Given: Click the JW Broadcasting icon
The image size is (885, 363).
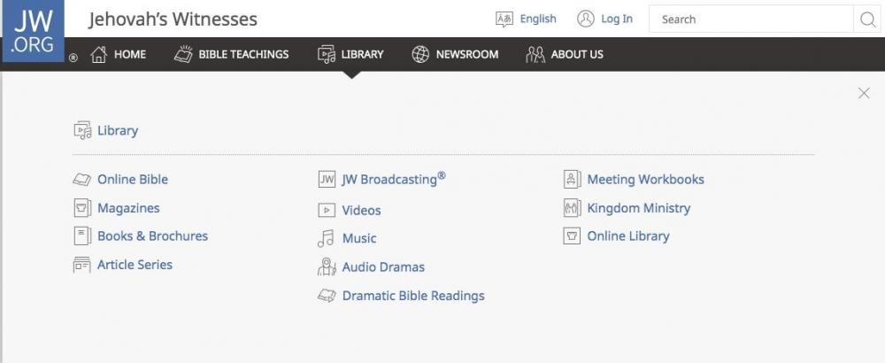Looking at the screenshot, I should click(327, 180).
